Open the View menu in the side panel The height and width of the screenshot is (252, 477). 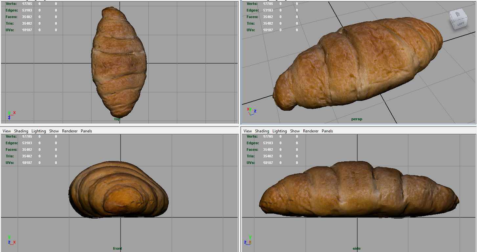248,131
